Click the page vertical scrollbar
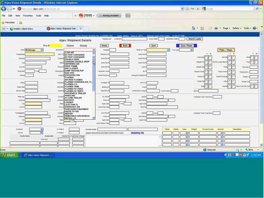This screenshot has width=264, height=198. pos(261,90)
